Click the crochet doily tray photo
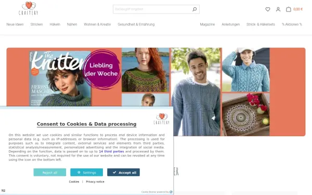Viewport: 312px width, 195px height. pos(246,114)
